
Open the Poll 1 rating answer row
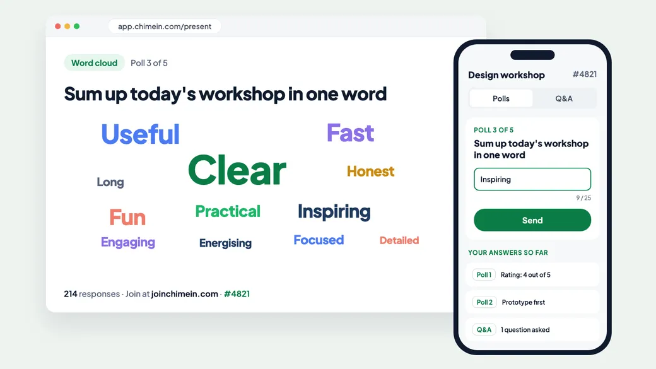532,275
